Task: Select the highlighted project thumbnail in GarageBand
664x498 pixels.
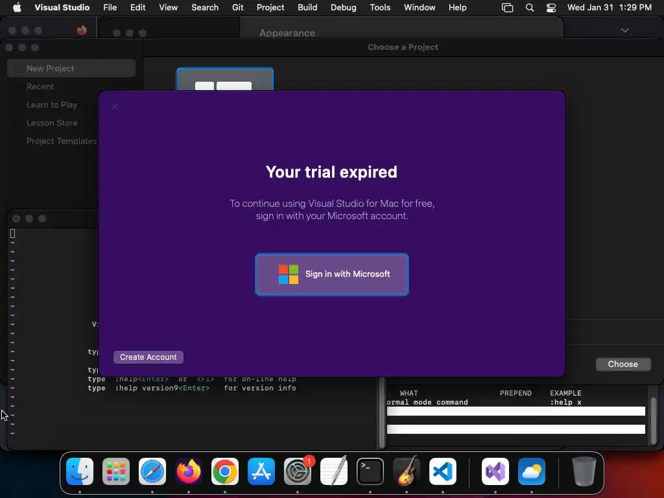Action: tap(225, 78)
